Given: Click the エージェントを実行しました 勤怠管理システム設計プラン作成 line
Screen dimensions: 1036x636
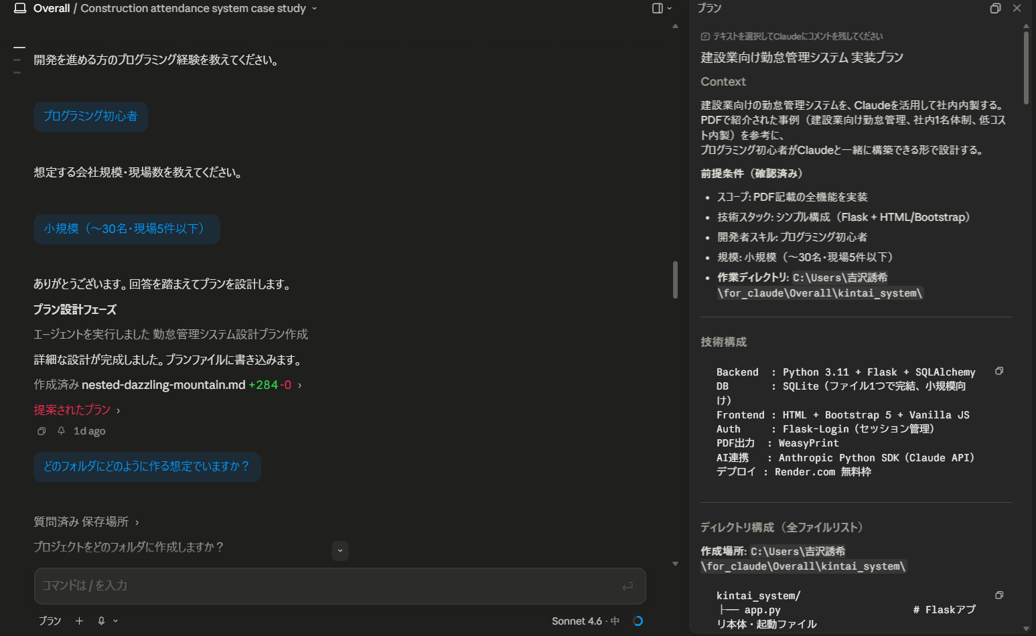Looking at the screenshot, I should pyautogui.click(x=171, y=334).
